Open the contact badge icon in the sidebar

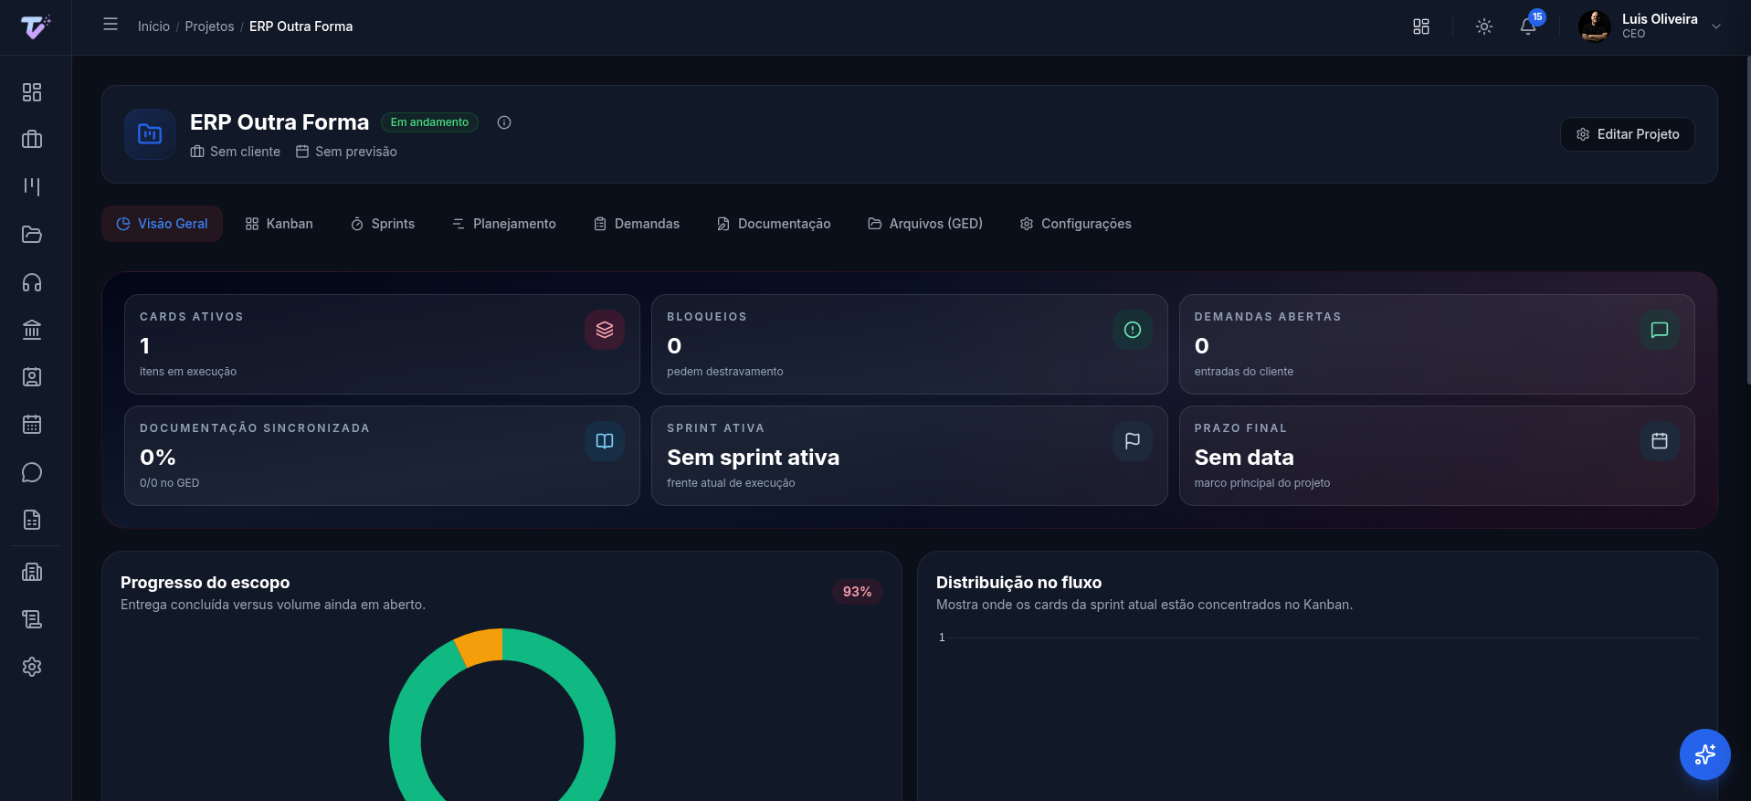(x=32, y=377)
